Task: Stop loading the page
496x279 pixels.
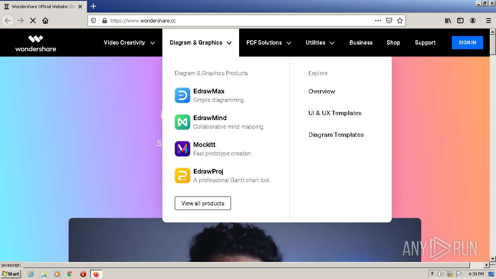Action: tap(33, 21)
